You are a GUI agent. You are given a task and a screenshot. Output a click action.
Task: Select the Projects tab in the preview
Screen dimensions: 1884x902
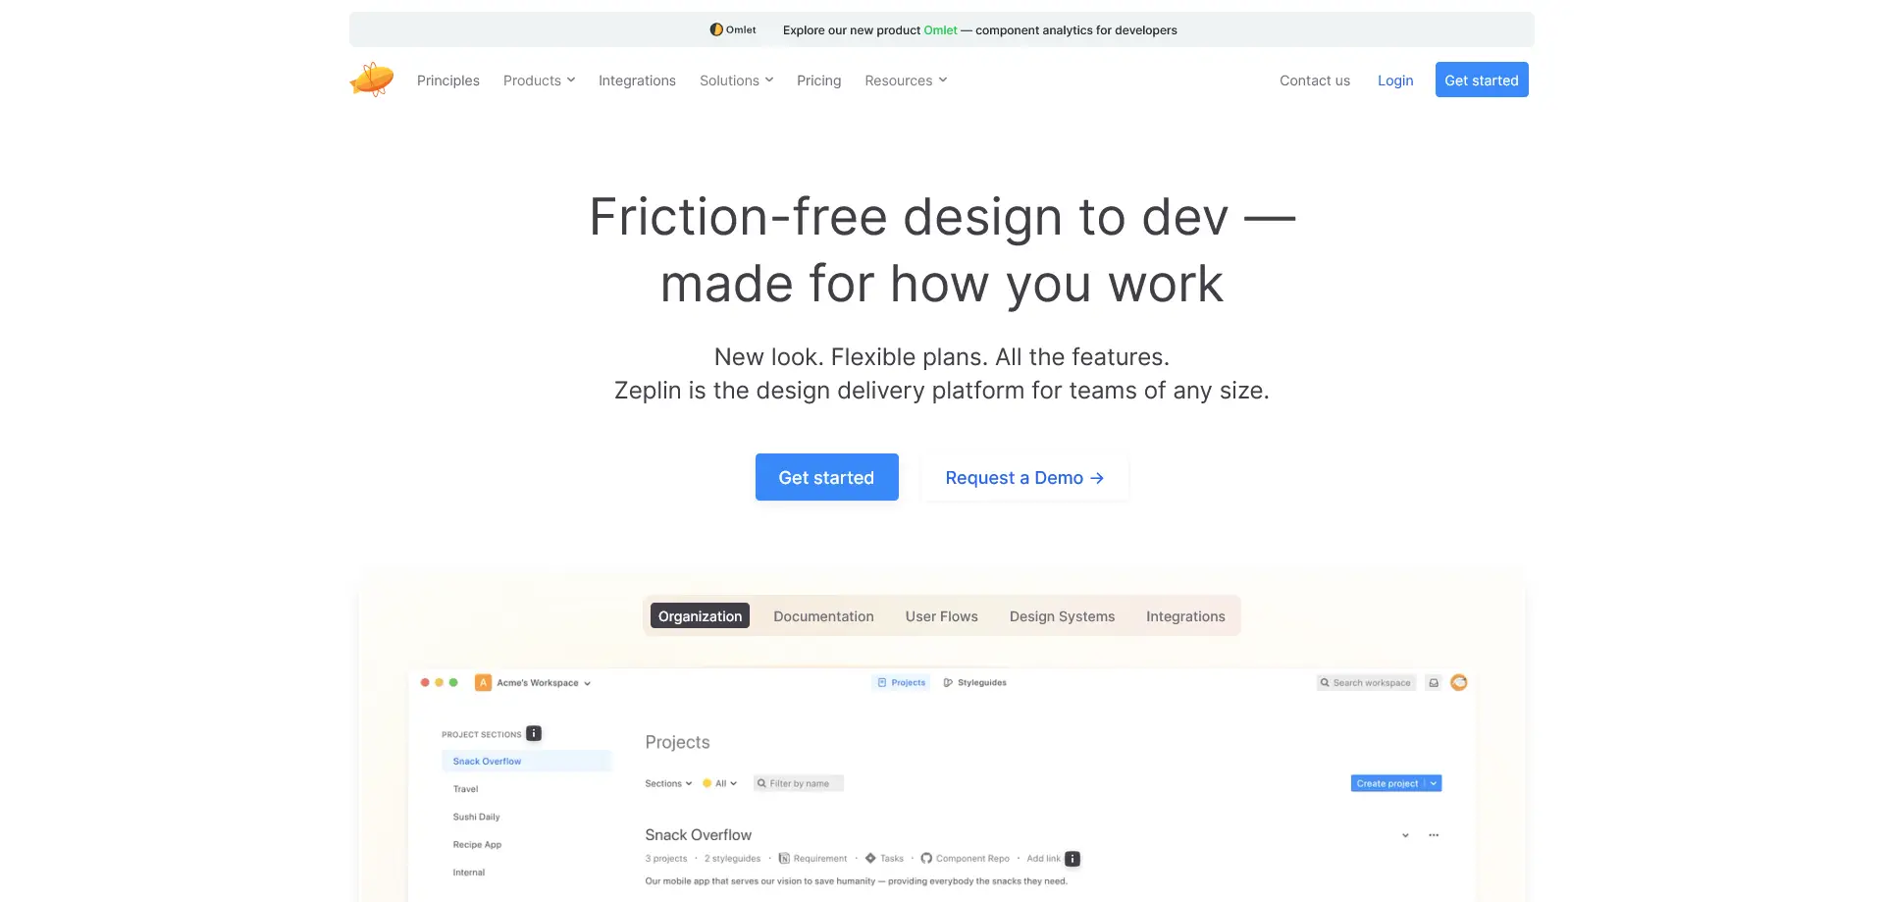click(901, 683)
